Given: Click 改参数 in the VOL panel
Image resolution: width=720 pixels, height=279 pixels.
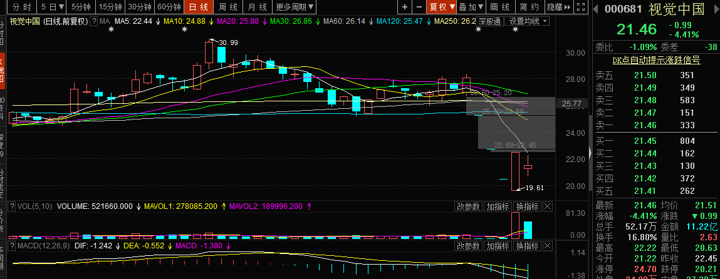Looking at the screenshot, I should (468, 206).
